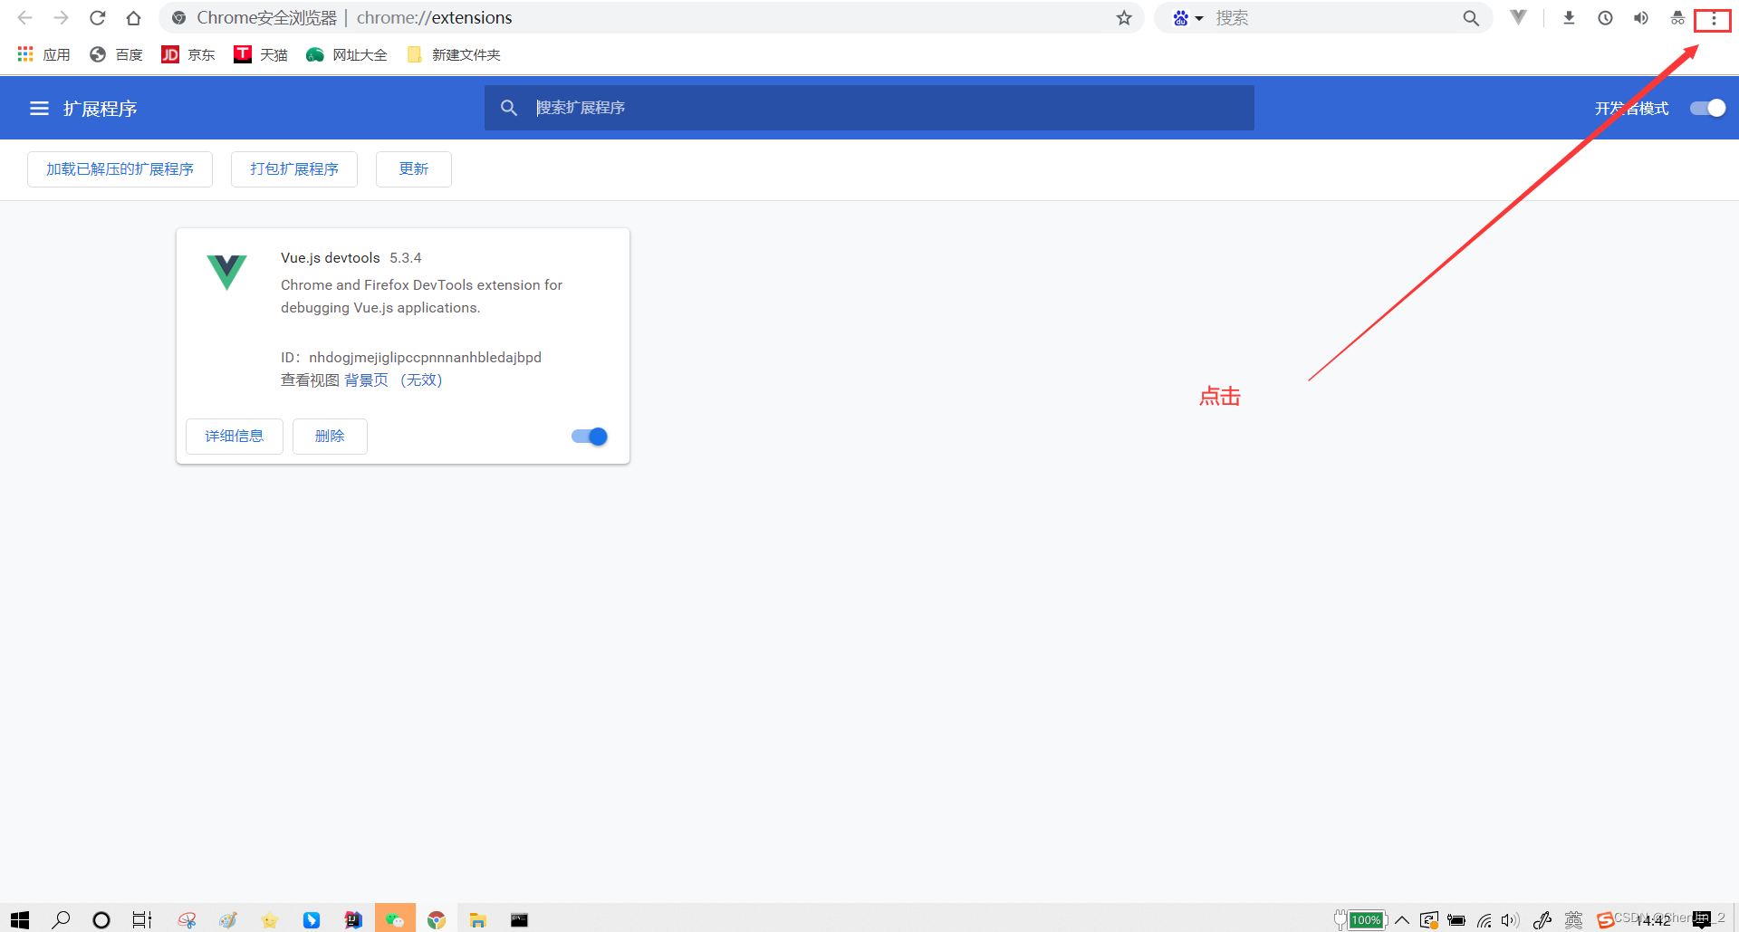Open Task View in taskbar

[142, 919]
